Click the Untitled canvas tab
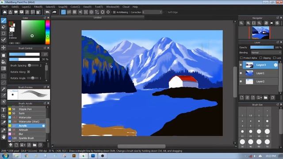Viewport: 283px width, 159px height. pyautogui.click(x=98, y=18)
